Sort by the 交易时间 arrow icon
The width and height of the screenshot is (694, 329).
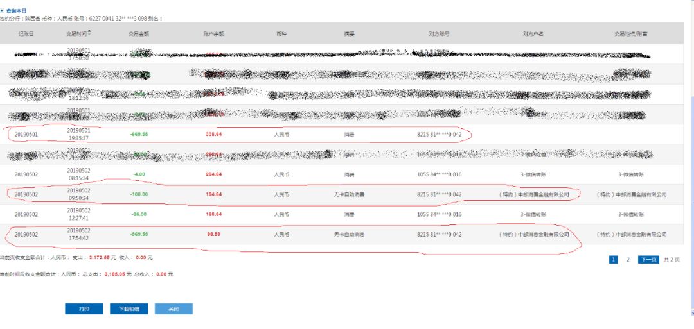pyautogui.click(x=89, y=32)
